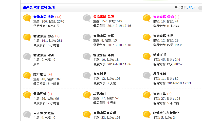
Task: Go to the 装饰设计 forum
Action: (x=40, y=94)
